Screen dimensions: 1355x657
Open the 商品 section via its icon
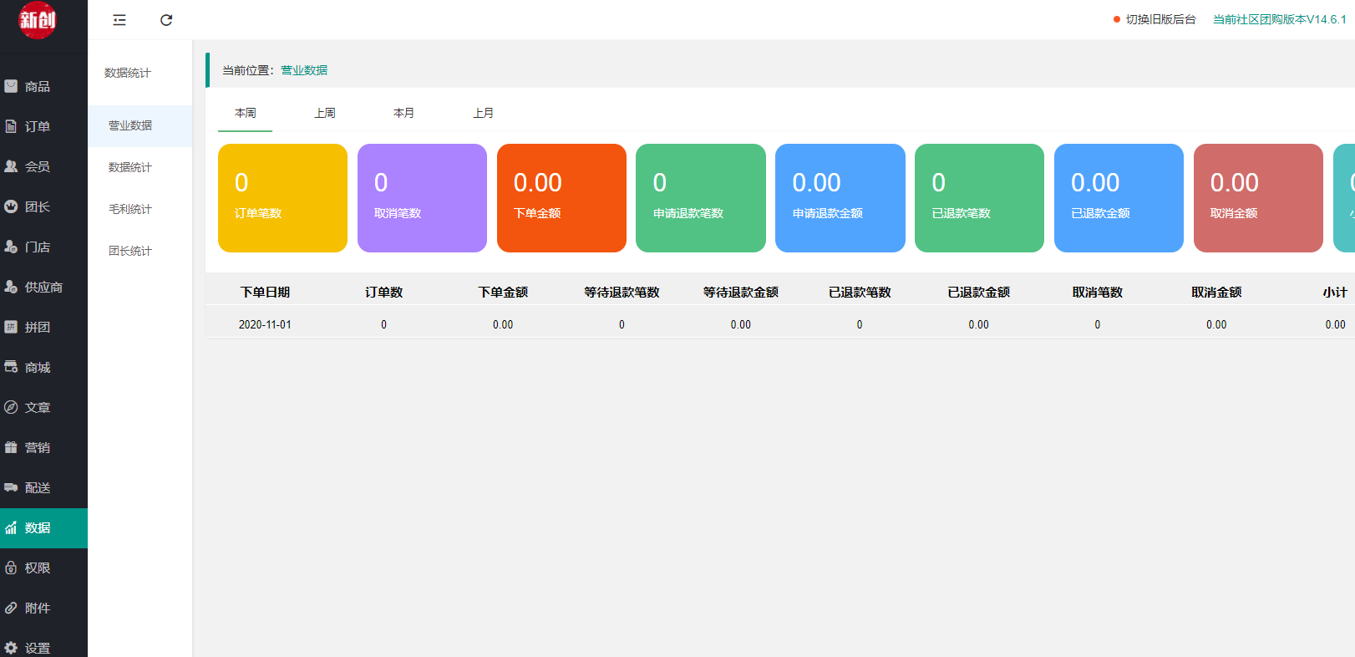11,86
